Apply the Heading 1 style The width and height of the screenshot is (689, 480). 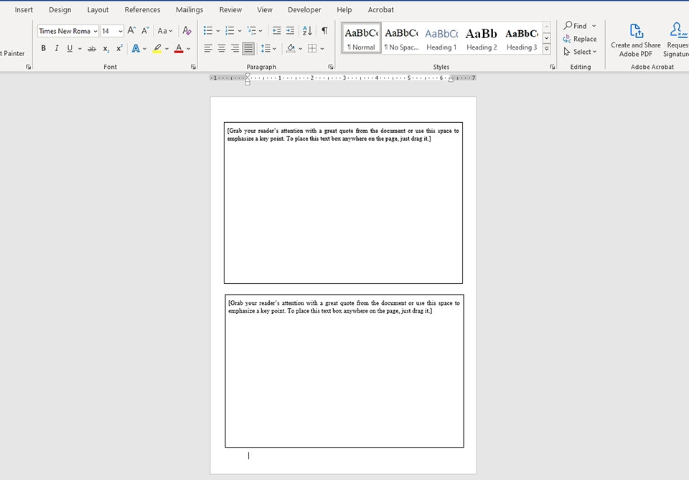point(441,39)
